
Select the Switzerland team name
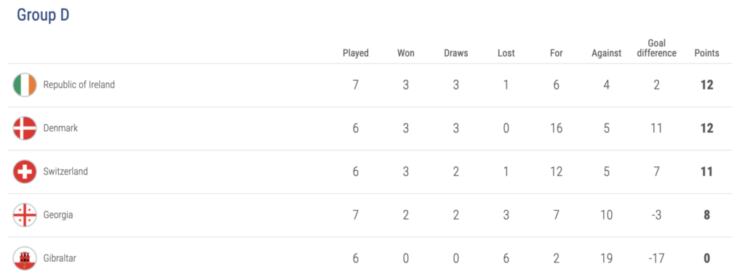pyautogui.click(x=65, y=172)
